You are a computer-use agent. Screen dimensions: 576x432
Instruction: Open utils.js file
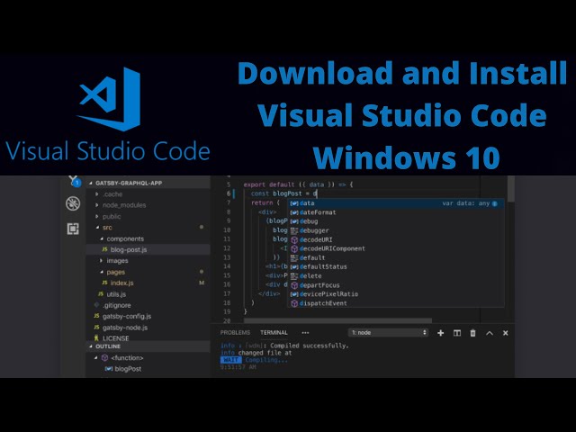[148, 294]
